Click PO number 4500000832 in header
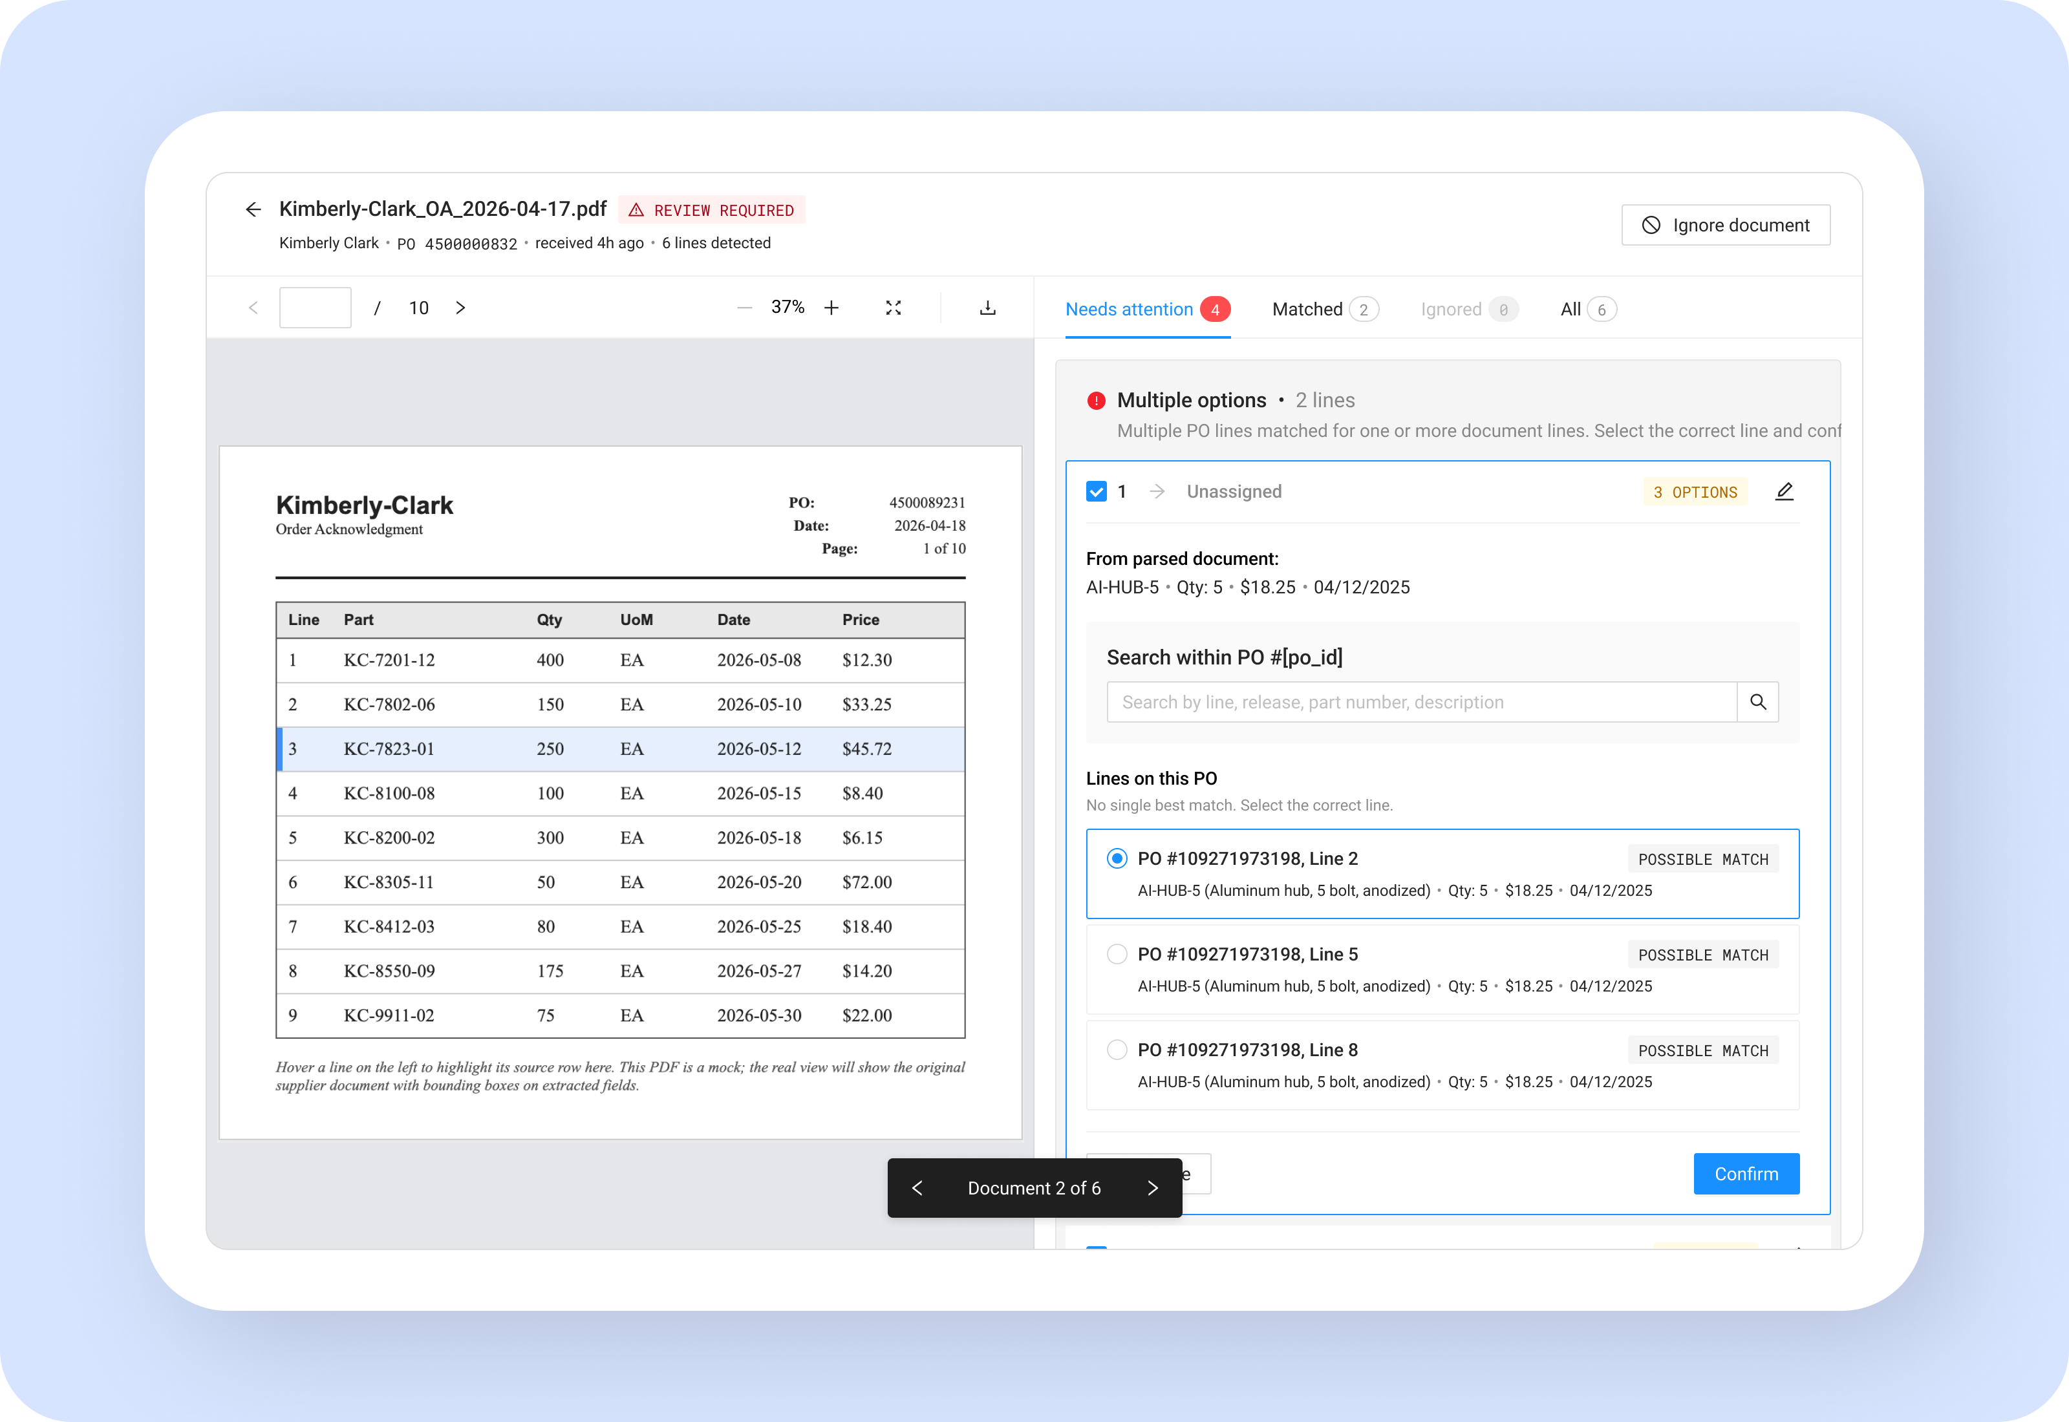Viewport: 2069px width, 1422px height. 471,244
